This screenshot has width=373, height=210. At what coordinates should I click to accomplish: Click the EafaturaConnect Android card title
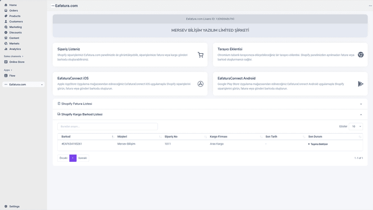coord(237,78)
